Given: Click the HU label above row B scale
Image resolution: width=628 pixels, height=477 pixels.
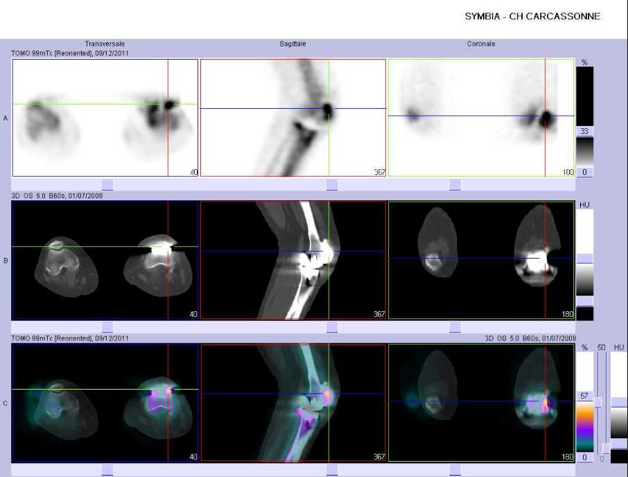Looking at the screenshot, I should pyautogui.click(x=584, y=205).
